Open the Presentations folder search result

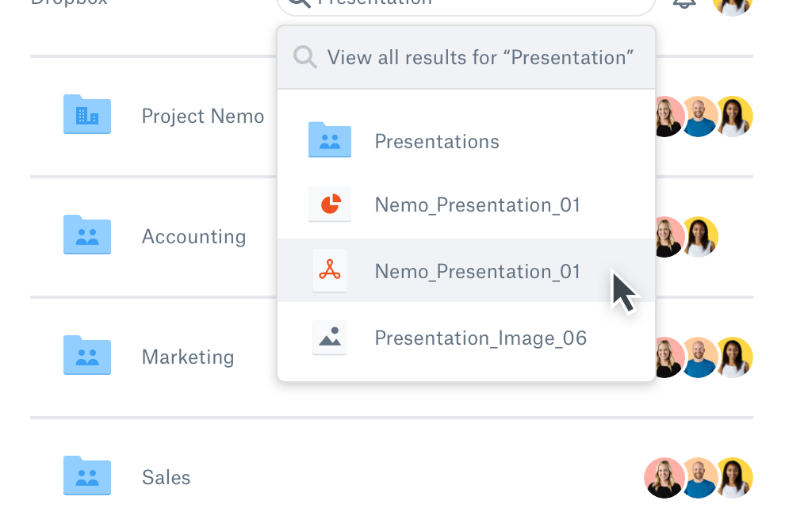tap(466, 142)
